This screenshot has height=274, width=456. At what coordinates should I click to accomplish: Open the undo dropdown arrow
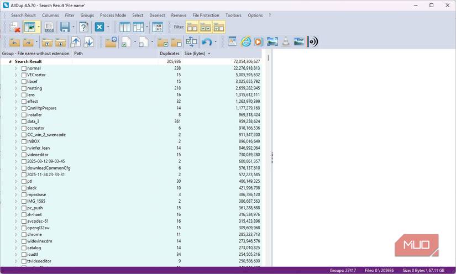tap(216, 42)
